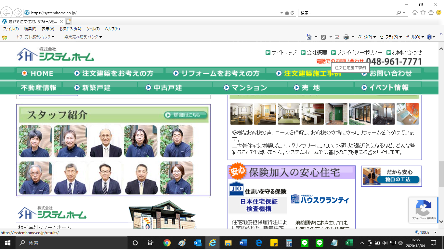Open Google Chrome from the taskbar

(167, 243)
